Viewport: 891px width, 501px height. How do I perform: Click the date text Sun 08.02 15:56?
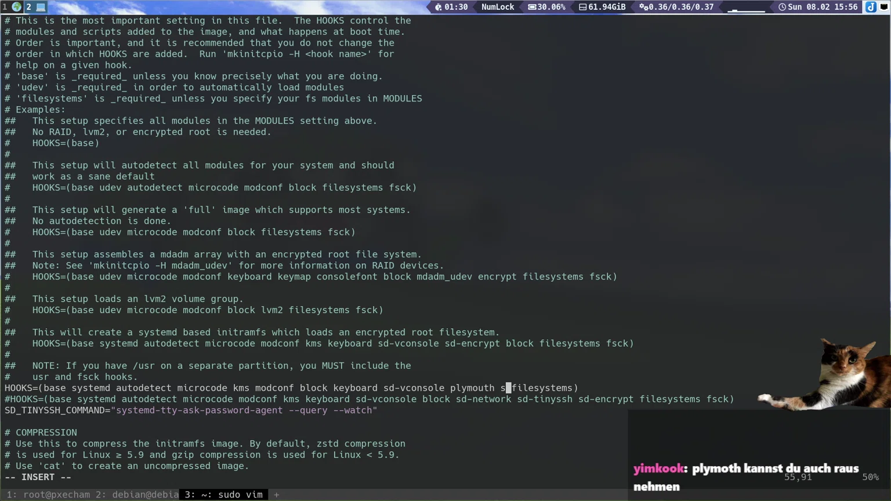823,7
